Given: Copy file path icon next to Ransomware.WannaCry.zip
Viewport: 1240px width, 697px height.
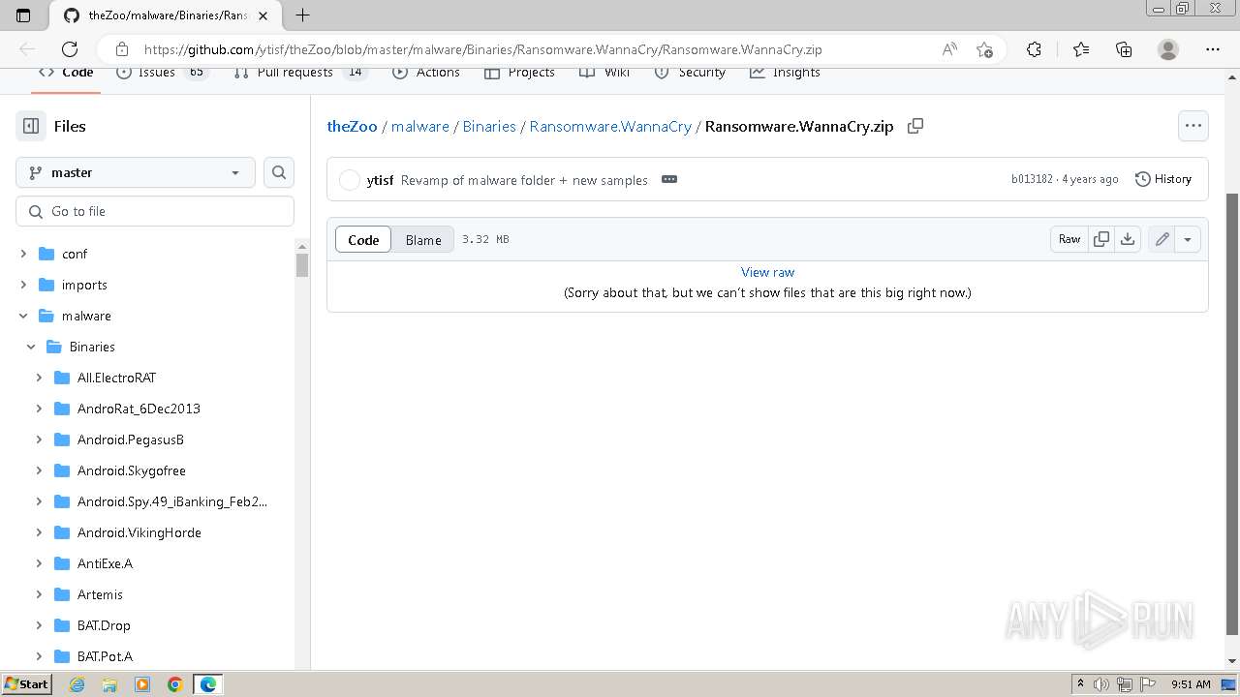Looking at the screenshot, I should point(914,126).
